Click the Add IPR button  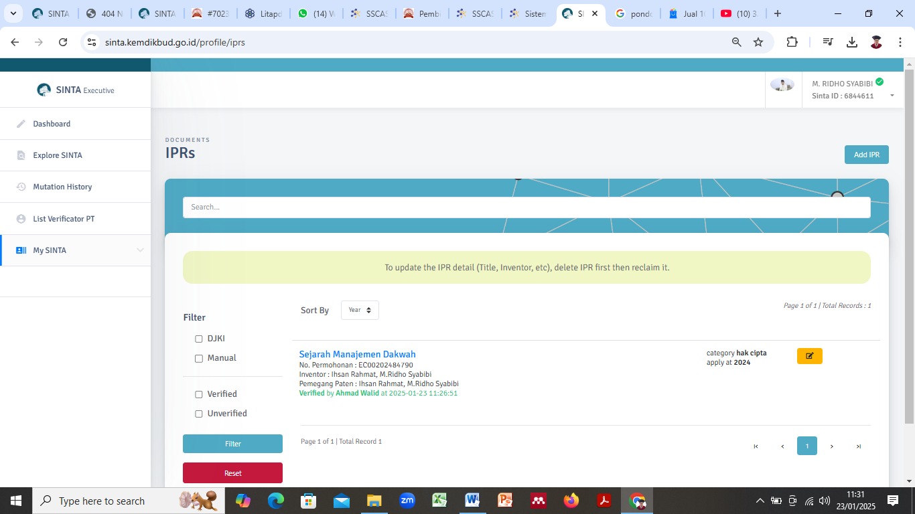866,155
